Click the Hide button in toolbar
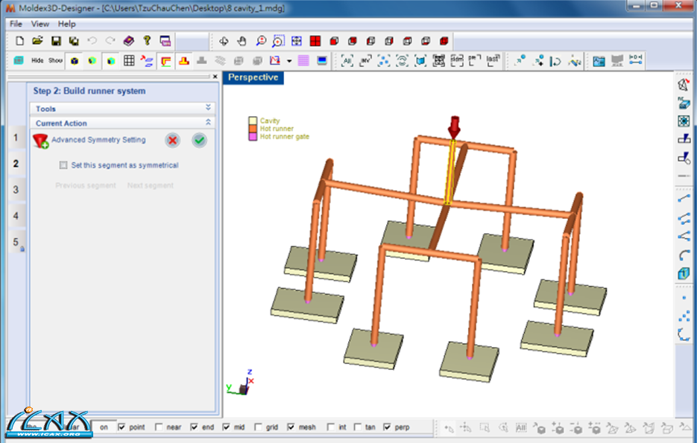This screenshot has height=443, width=697. 37,61
